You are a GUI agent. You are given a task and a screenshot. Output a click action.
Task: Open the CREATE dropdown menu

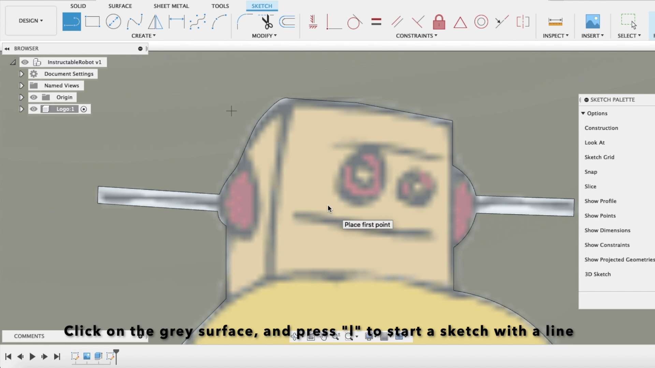[143, 36]
